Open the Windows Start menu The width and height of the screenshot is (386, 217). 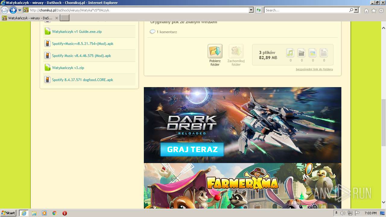[8, 213]
